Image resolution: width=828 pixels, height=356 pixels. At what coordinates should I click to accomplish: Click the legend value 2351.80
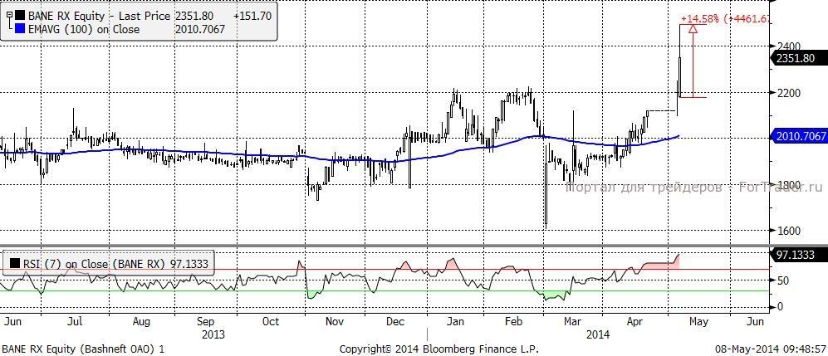click(x=194, y=17)
